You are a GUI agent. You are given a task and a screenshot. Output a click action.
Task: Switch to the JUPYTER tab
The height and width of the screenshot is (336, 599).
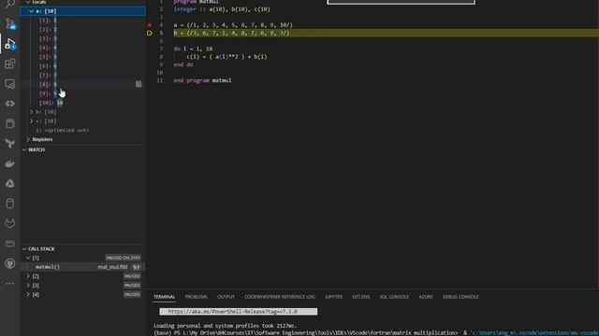[334, 297]
